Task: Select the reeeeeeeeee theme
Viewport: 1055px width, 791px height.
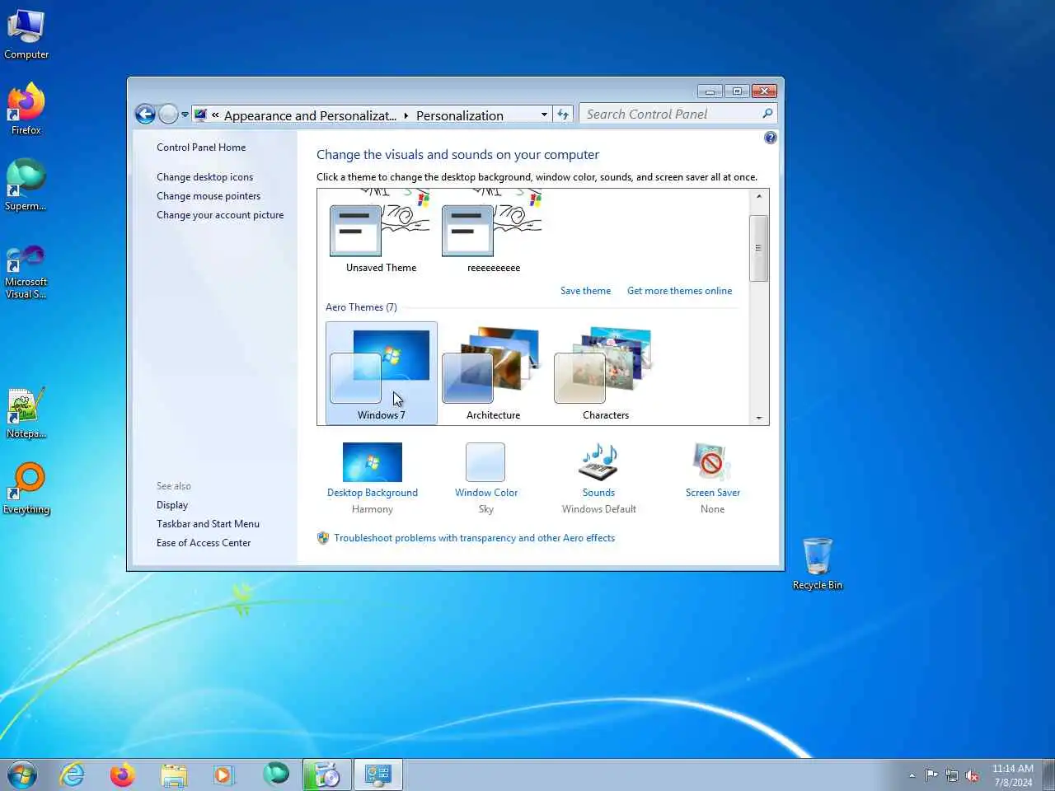Action: point(493,232)
